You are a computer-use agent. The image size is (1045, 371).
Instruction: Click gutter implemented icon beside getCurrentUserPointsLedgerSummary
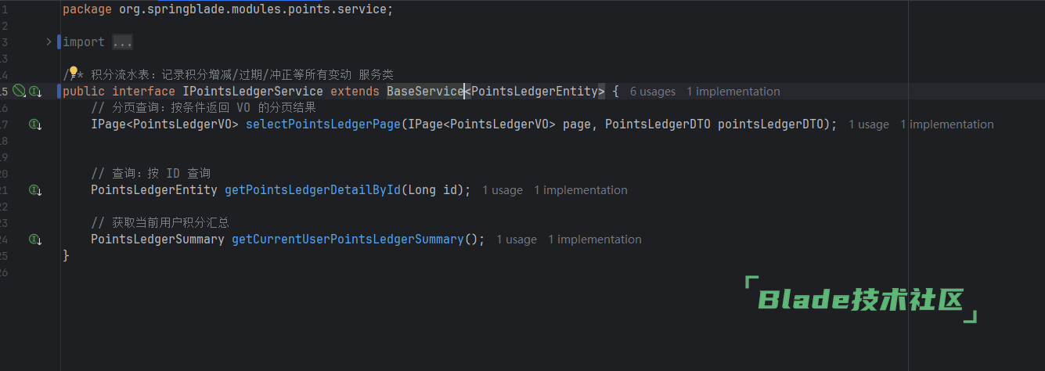[35, 240]
